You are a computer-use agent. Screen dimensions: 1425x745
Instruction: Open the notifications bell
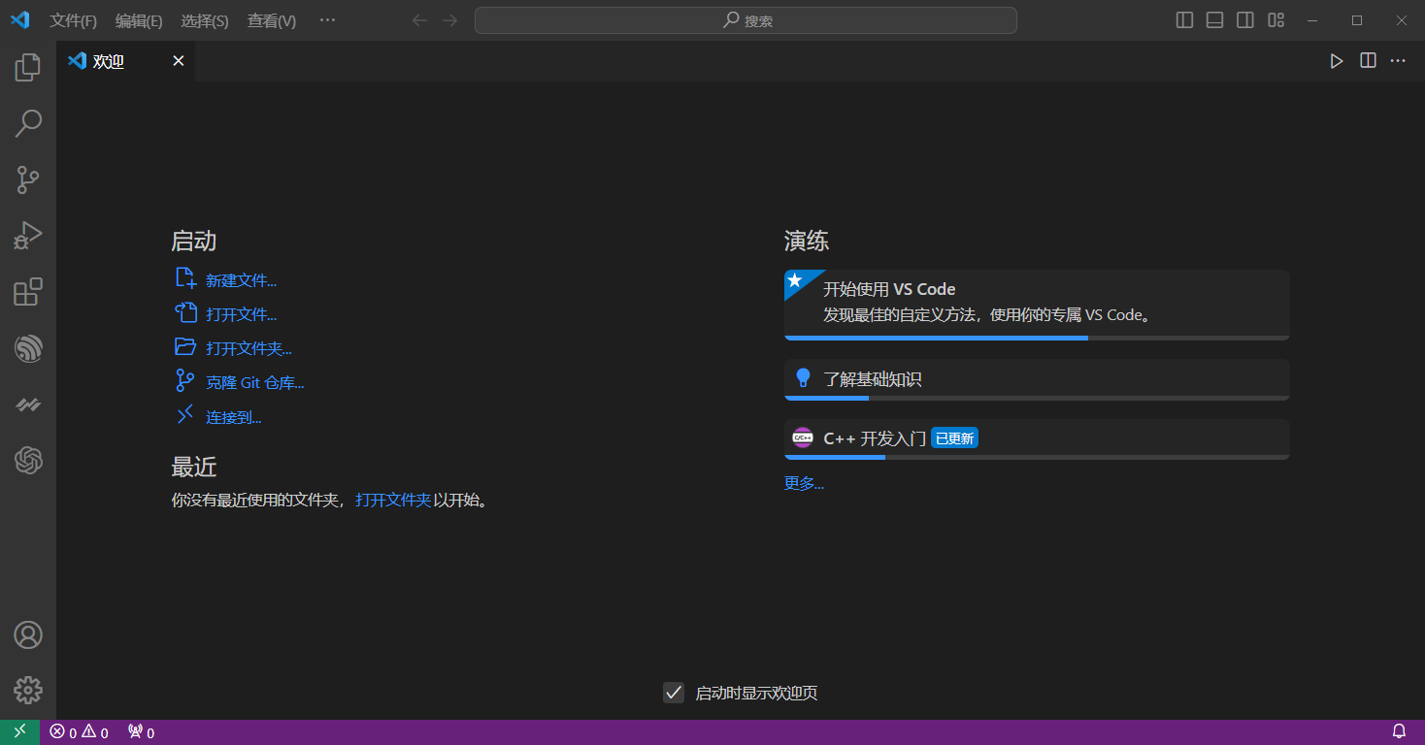(x=1399, y=732)
